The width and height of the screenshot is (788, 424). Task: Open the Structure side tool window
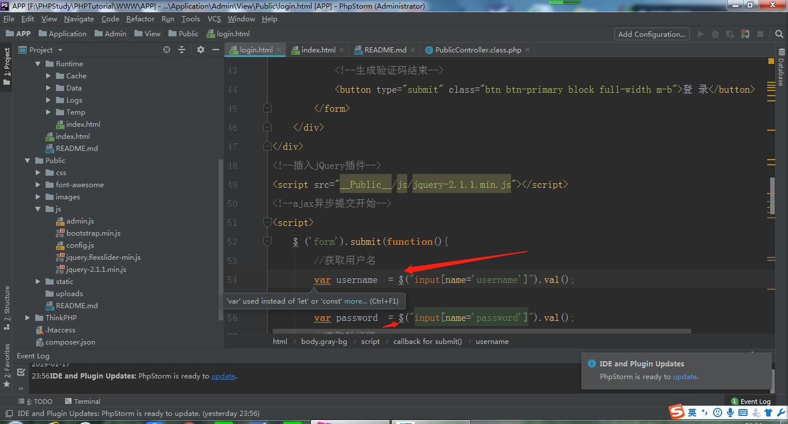point(7,308)
